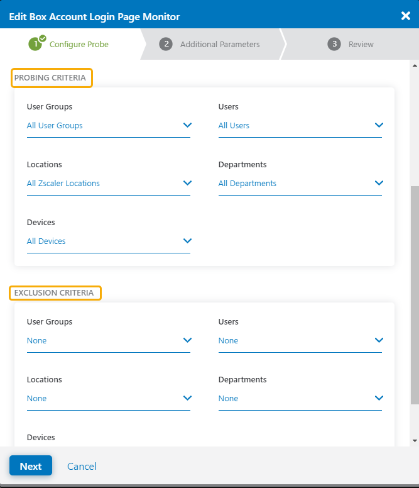This screenshot has height=488, width=419.
Task: Open the All Departments dropdown
Action: pos(300,184)
